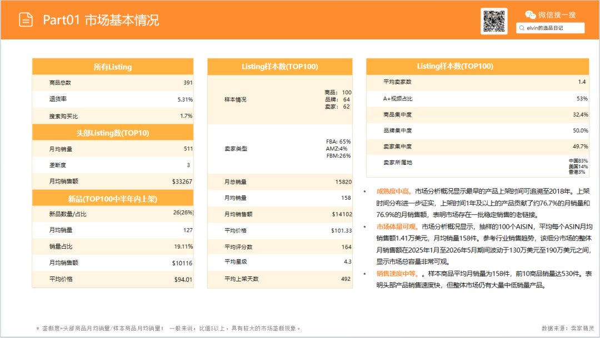
Task: Click the value '32.4%'
Action: click(581, 115)
